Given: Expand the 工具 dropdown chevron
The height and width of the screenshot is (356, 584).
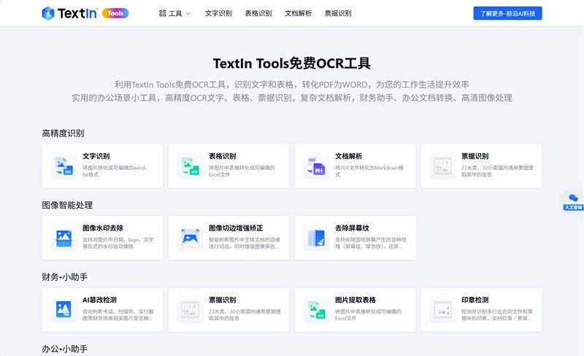Looking at the screenshot, I should (x=188, y=14).
